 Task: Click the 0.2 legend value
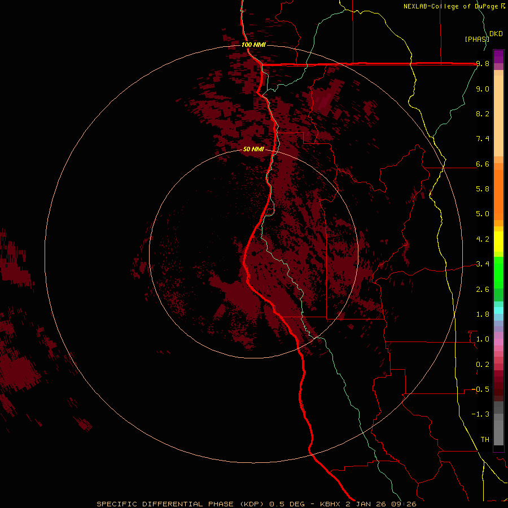[x=483, y=365]
